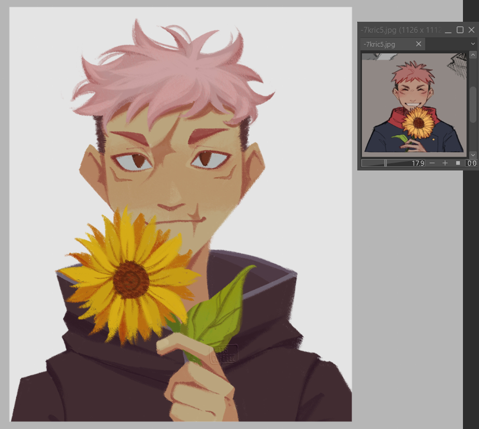Click the square fit-to-view button
The image size is (479, 429).
458,163
